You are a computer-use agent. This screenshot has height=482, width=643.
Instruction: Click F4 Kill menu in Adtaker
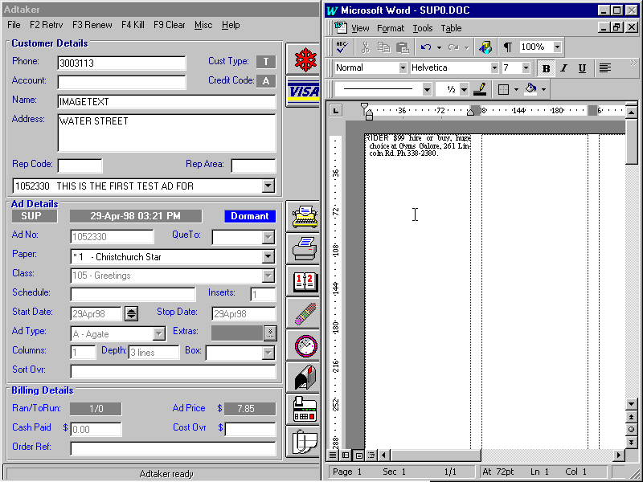coord(133,25)
